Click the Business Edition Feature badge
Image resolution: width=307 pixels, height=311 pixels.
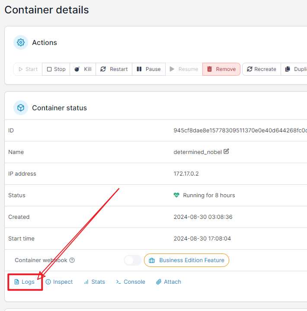[186, 260]
